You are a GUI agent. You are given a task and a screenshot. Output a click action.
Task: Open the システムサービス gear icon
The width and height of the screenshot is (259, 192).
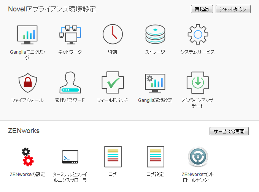[198, 34]
